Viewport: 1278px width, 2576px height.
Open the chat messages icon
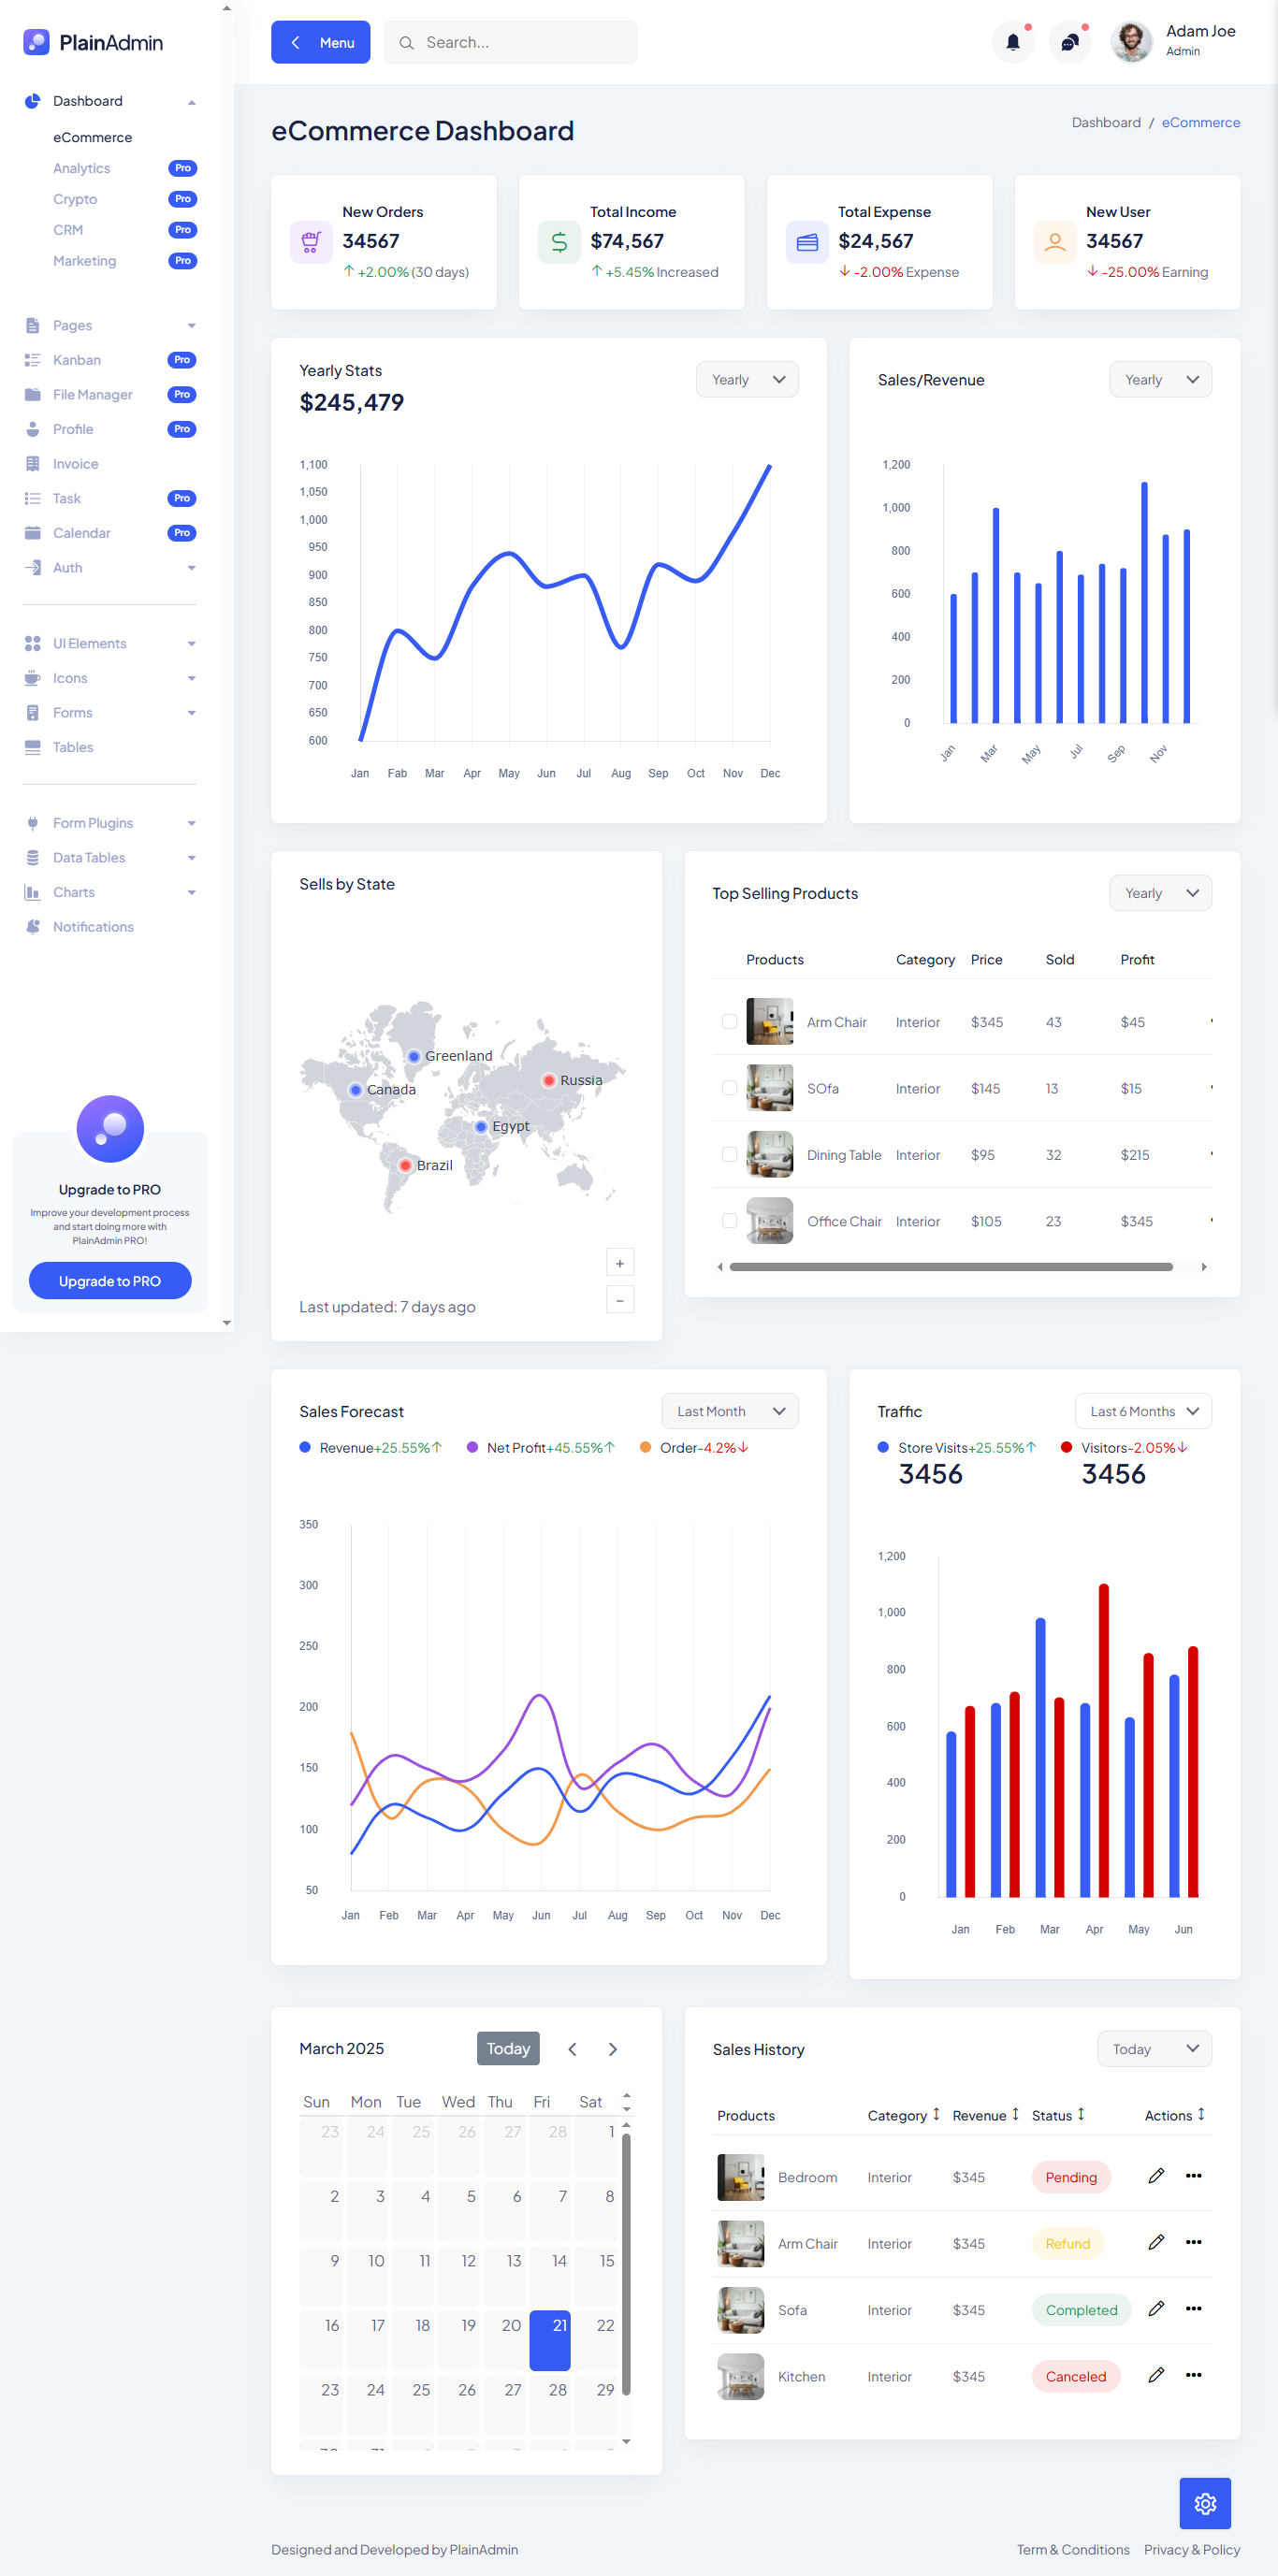(1069, 42)
